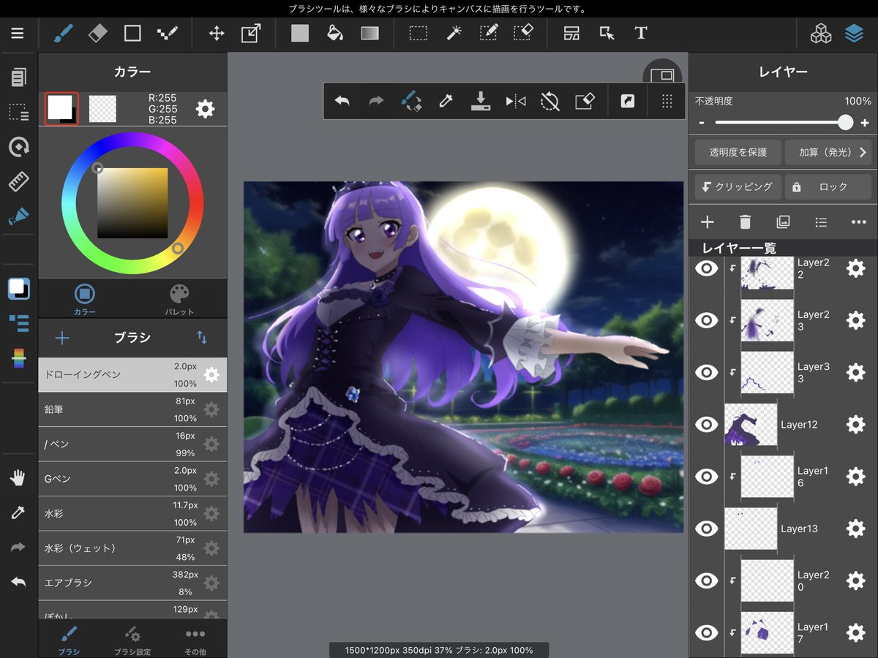Select the selection pen tool

[488, 34]
